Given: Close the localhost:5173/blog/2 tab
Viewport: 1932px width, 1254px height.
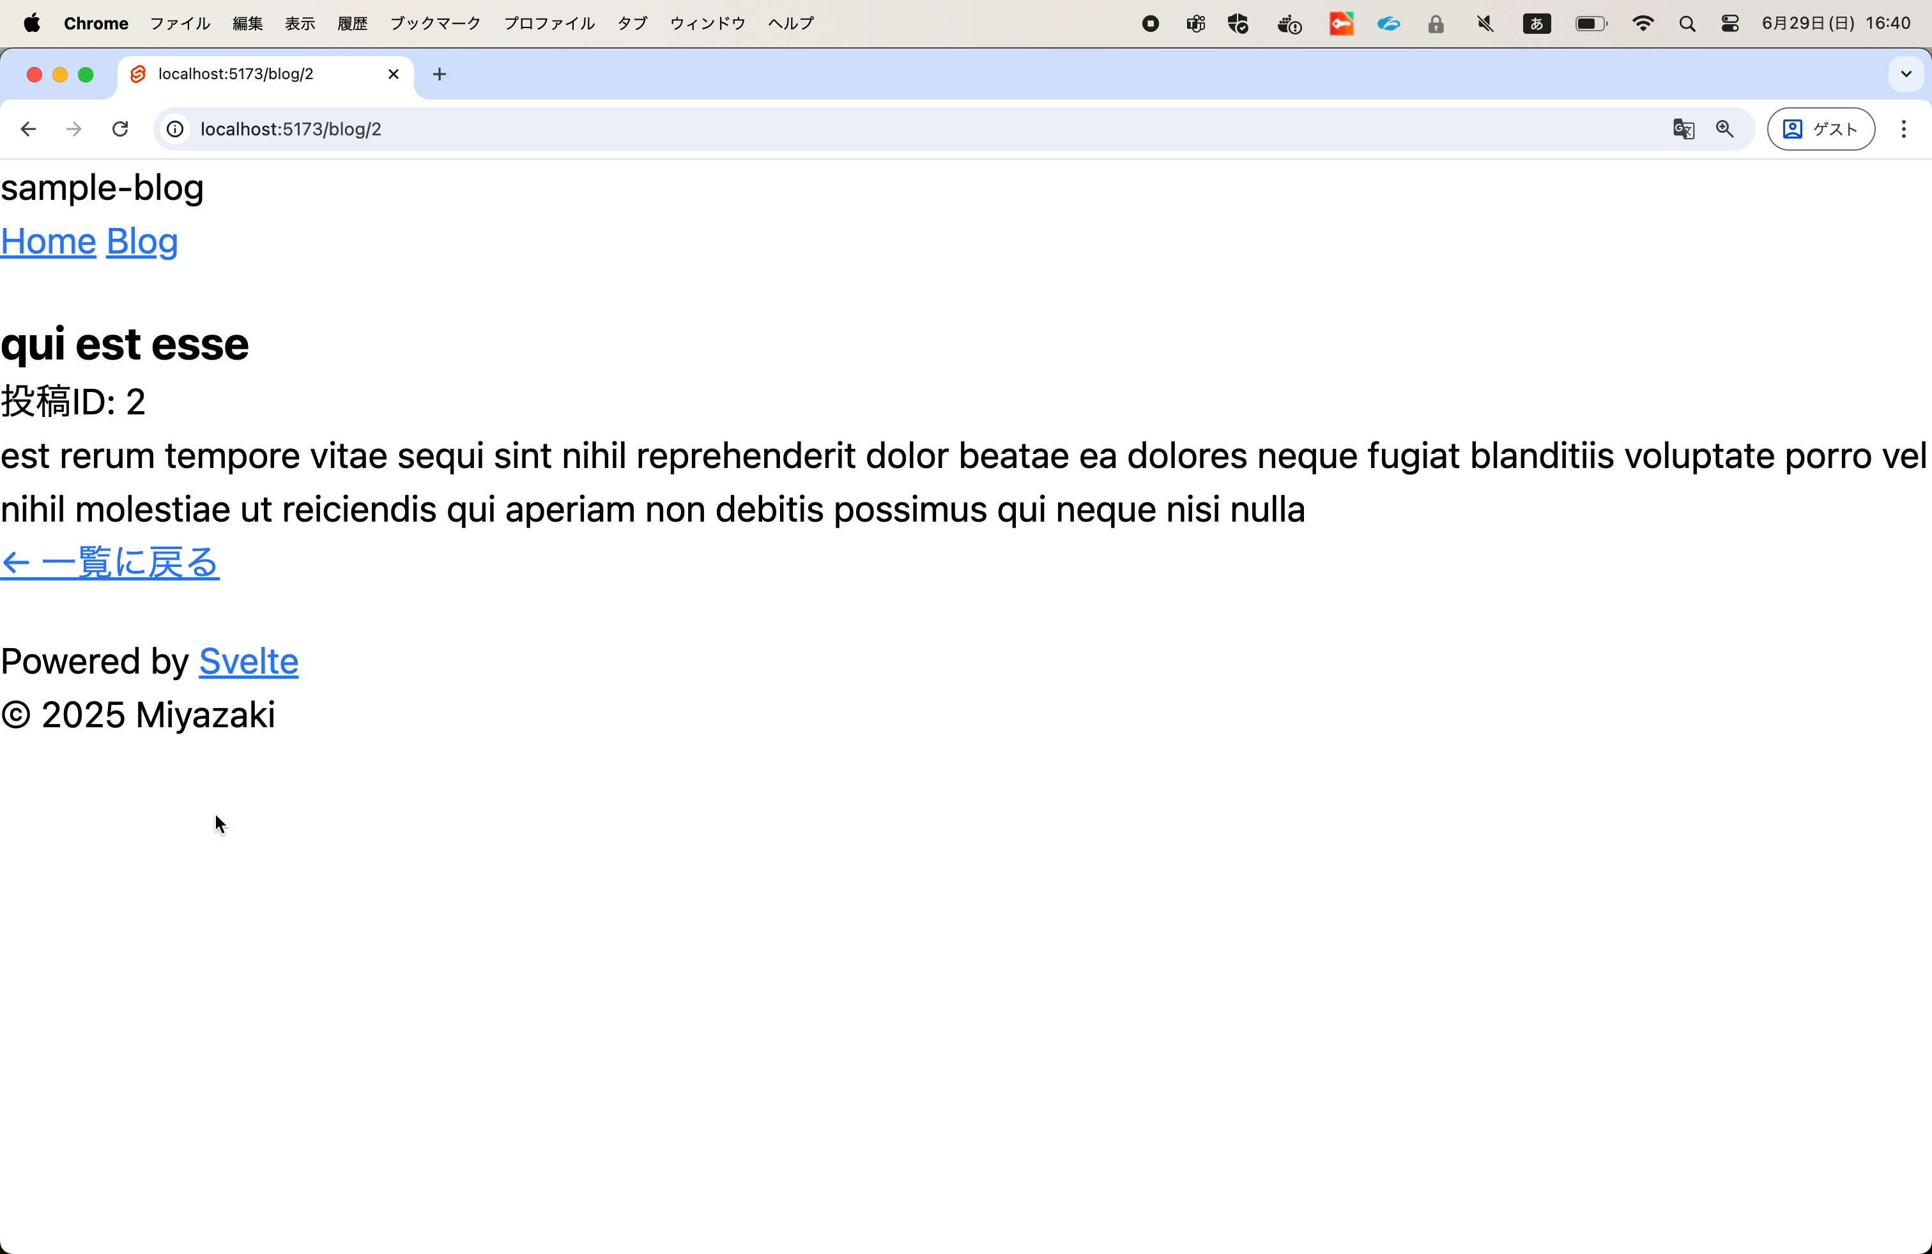Looking at the screenshot, I should click(394, 74).
